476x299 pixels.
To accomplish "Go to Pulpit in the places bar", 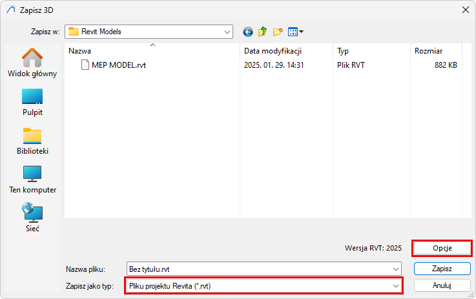I will (32, 101).
